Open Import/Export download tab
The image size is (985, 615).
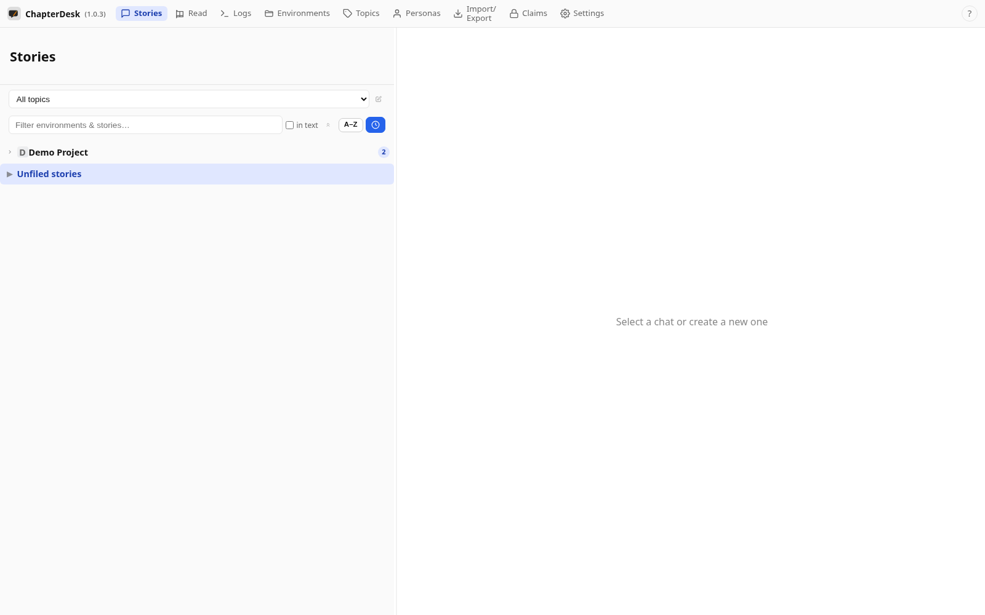[475, 14]
